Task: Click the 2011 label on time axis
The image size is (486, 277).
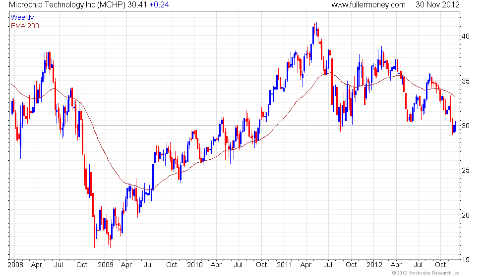Action: click(285, 265)
